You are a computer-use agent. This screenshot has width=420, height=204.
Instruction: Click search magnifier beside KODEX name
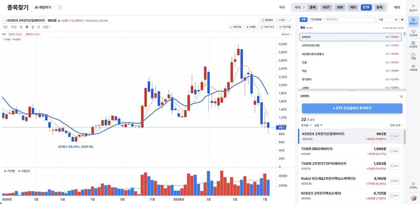5,20
